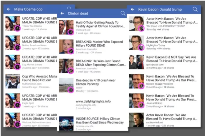Click link badge on He Was Just Found post

(x=71, y=71)
